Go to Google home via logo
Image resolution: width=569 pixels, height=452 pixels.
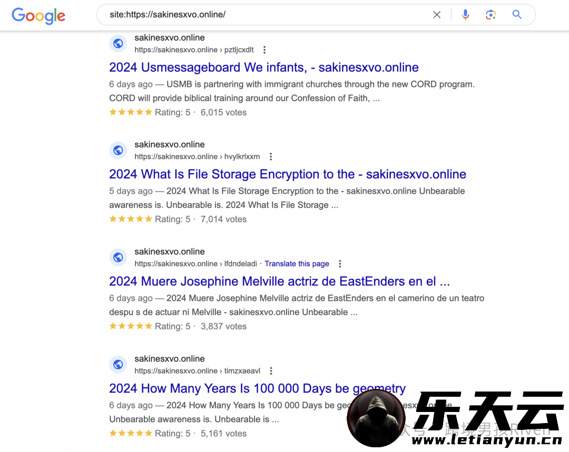point(38,16)
